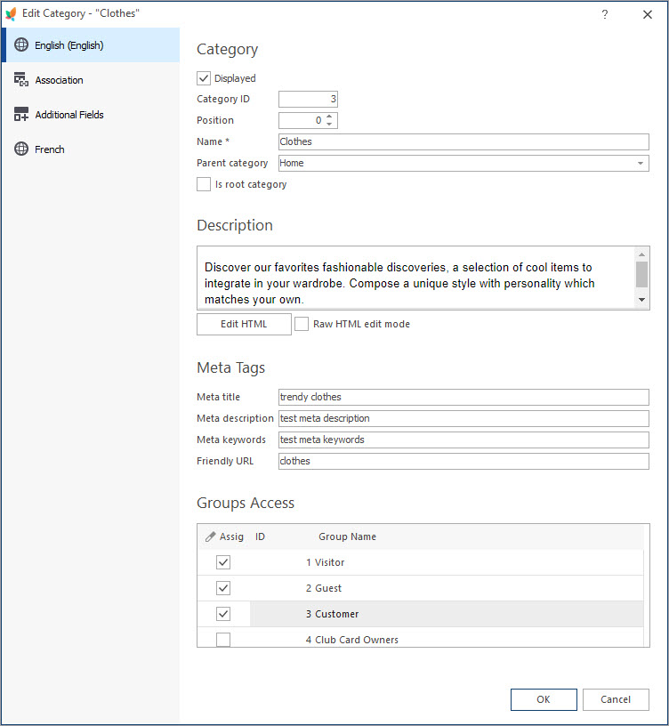The height and width of the screenshot is (726, 669).
Task: Click the description scrollbar thumb
Action: pos(641,274)
